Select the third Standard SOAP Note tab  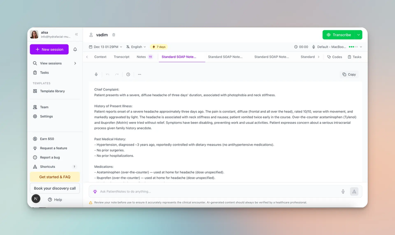272,57
